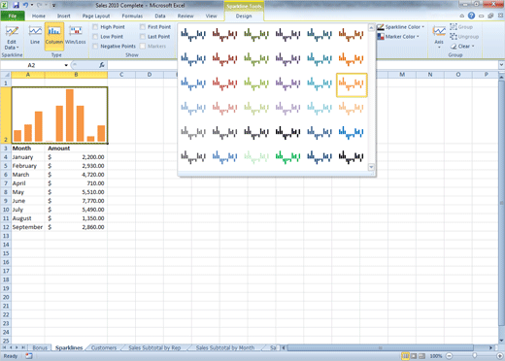Click the Insert Function fx icon
The image size is (505, 361).
(x=102, y=65)
